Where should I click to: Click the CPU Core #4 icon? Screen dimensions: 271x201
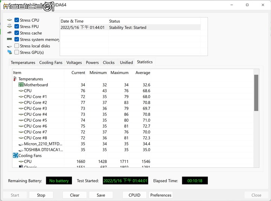pos(21,114)
